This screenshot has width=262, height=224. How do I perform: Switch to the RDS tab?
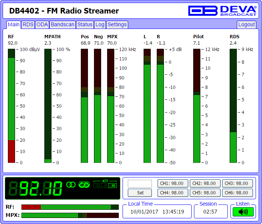tap(28, 25)
